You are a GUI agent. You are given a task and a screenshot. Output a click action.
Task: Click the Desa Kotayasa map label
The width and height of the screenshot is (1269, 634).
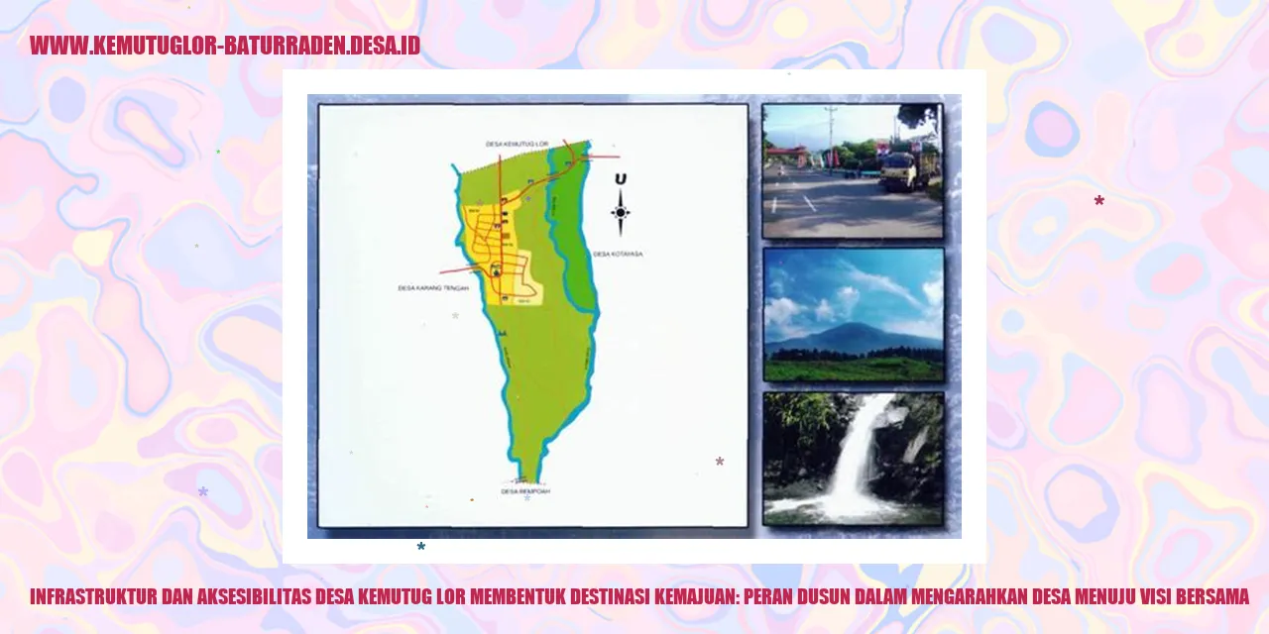coord(618,254)
